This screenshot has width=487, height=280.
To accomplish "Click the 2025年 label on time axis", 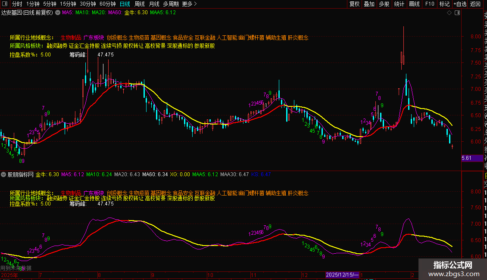I will (9, 275).
